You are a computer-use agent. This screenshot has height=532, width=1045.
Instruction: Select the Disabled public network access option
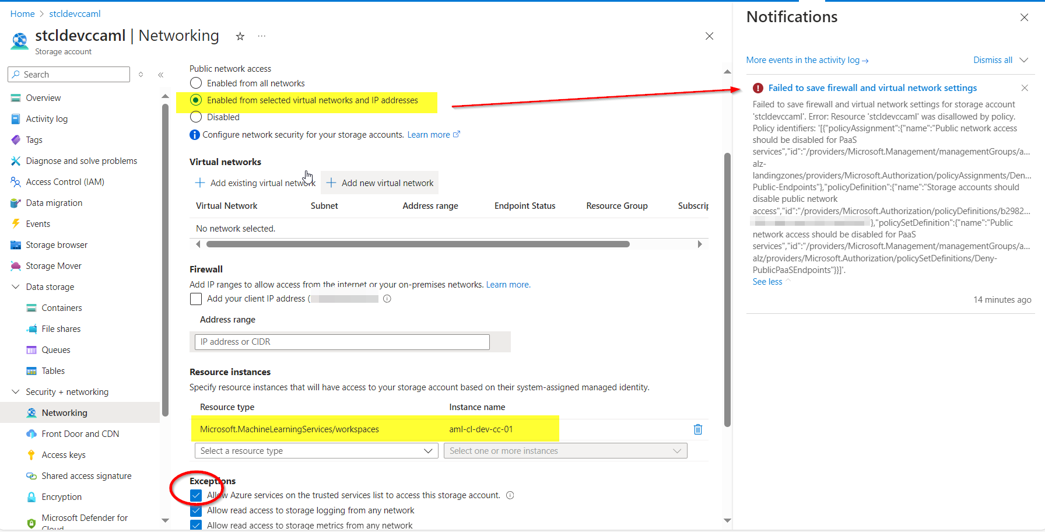pos(196,117)
